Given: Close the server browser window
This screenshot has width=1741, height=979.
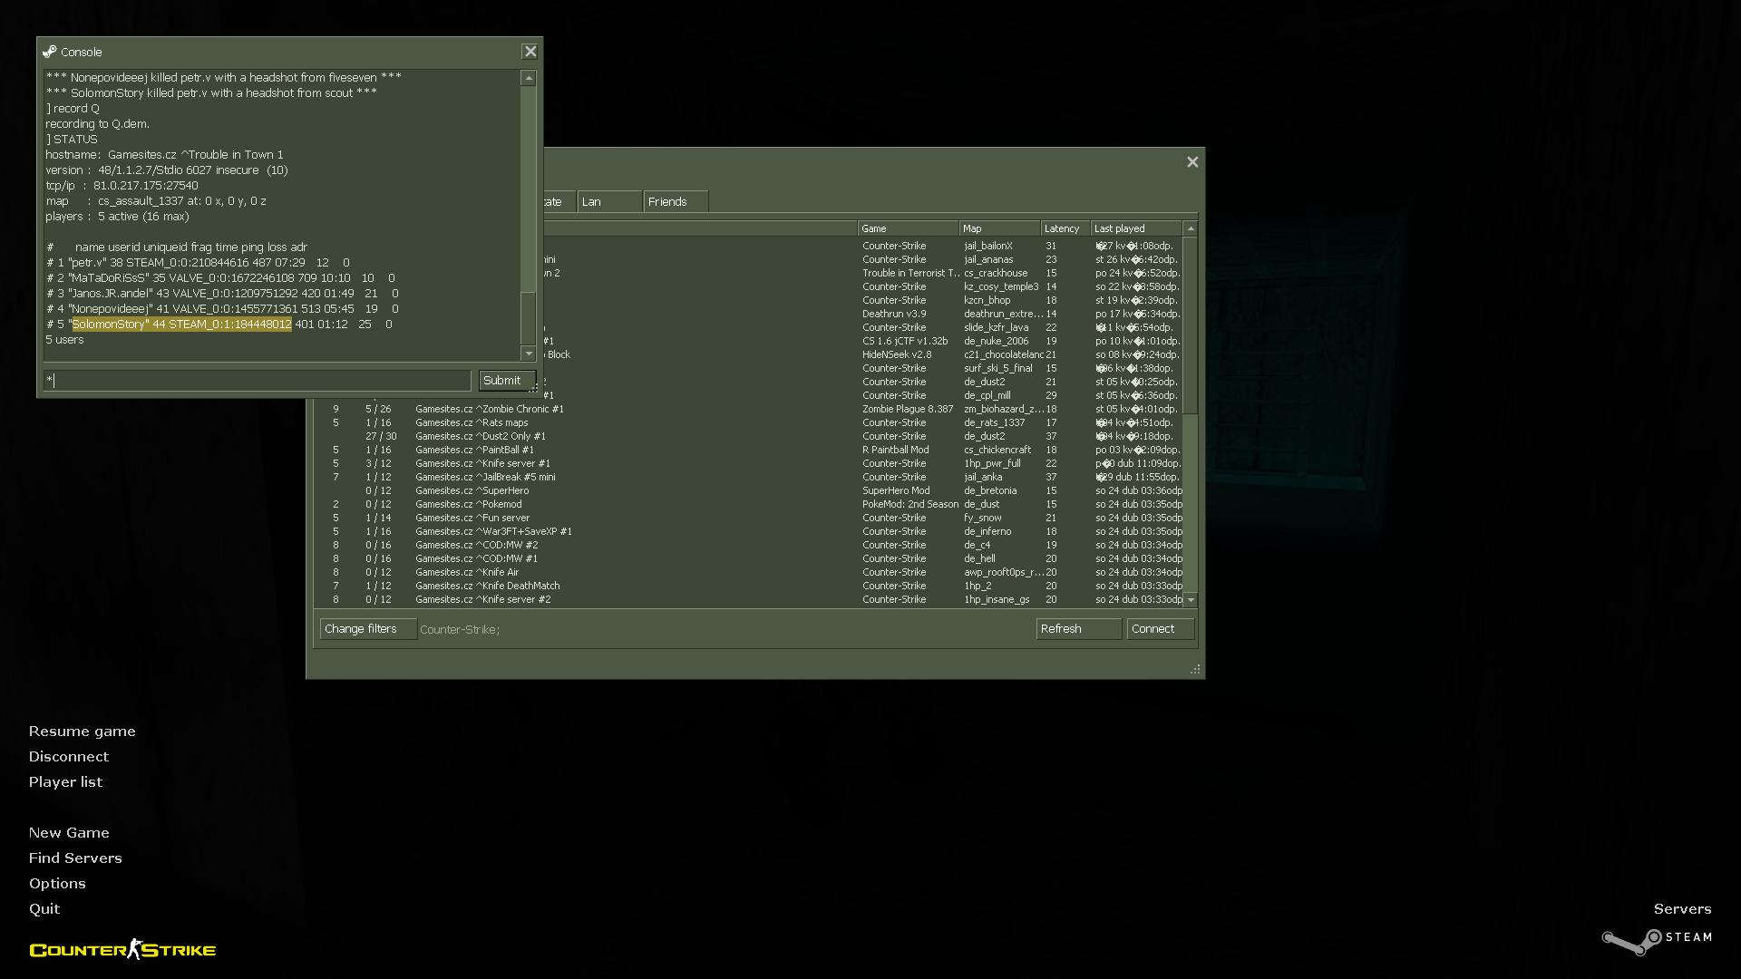Looking at the screenshot, I should (1192, 162).
